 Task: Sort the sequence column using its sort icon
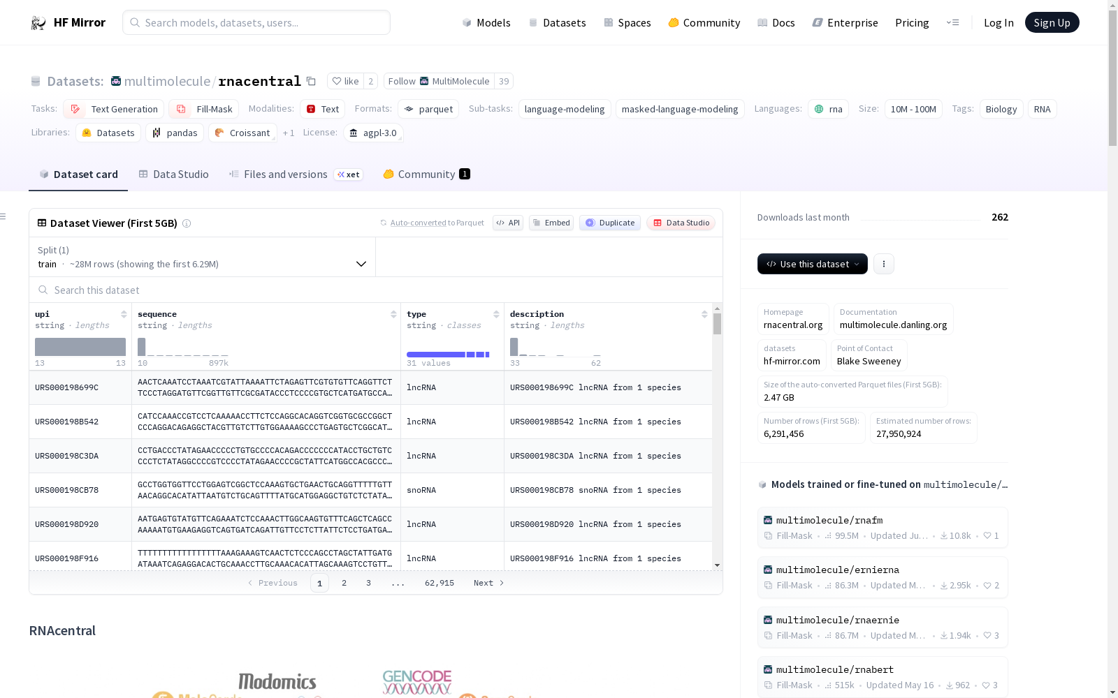(x=393, y=314)
